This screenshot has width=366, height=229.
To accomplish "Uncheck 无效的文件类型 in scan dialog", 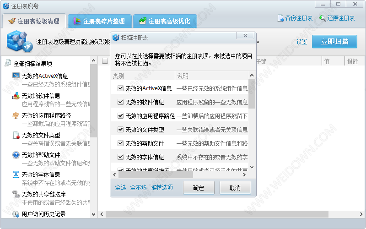I will pos(120,130).
